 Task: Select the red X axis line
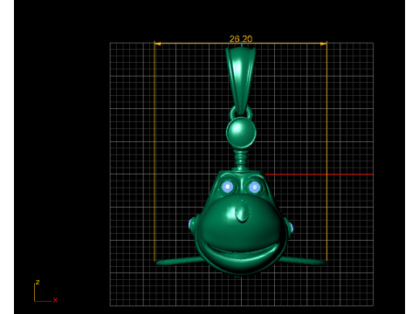click(x=319, y=174)
